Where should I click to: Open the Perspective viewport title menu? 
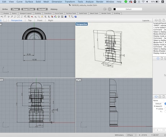tap(82, 24)
